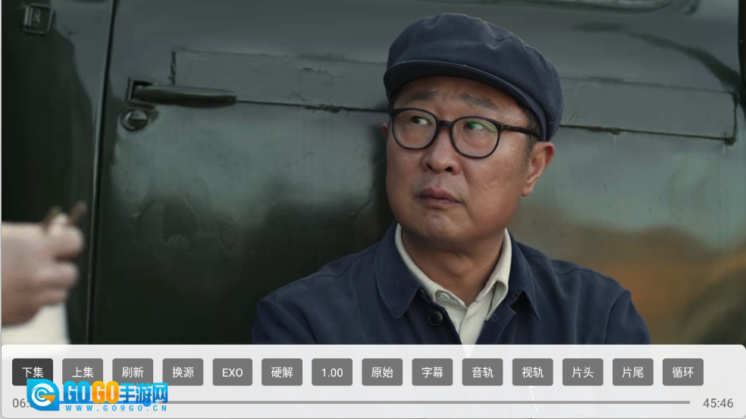Click the 45:46 total duration label
The width and height of the screenshot is (746, 419).
coord(717,403)
